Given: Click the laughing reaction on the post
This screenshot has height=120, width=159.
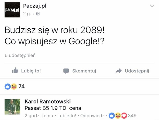Looking at the screenshot, I should [14, 87].
